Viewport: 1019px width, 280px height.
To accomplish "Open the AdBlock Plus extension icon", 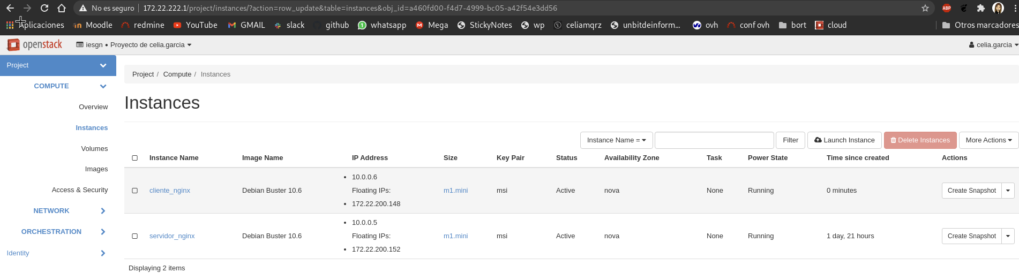I will click(947, 8).
